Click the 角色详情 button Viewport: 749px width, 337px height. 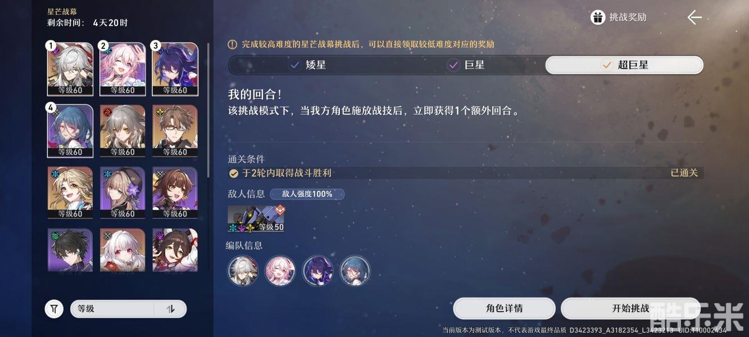[504, 308]
